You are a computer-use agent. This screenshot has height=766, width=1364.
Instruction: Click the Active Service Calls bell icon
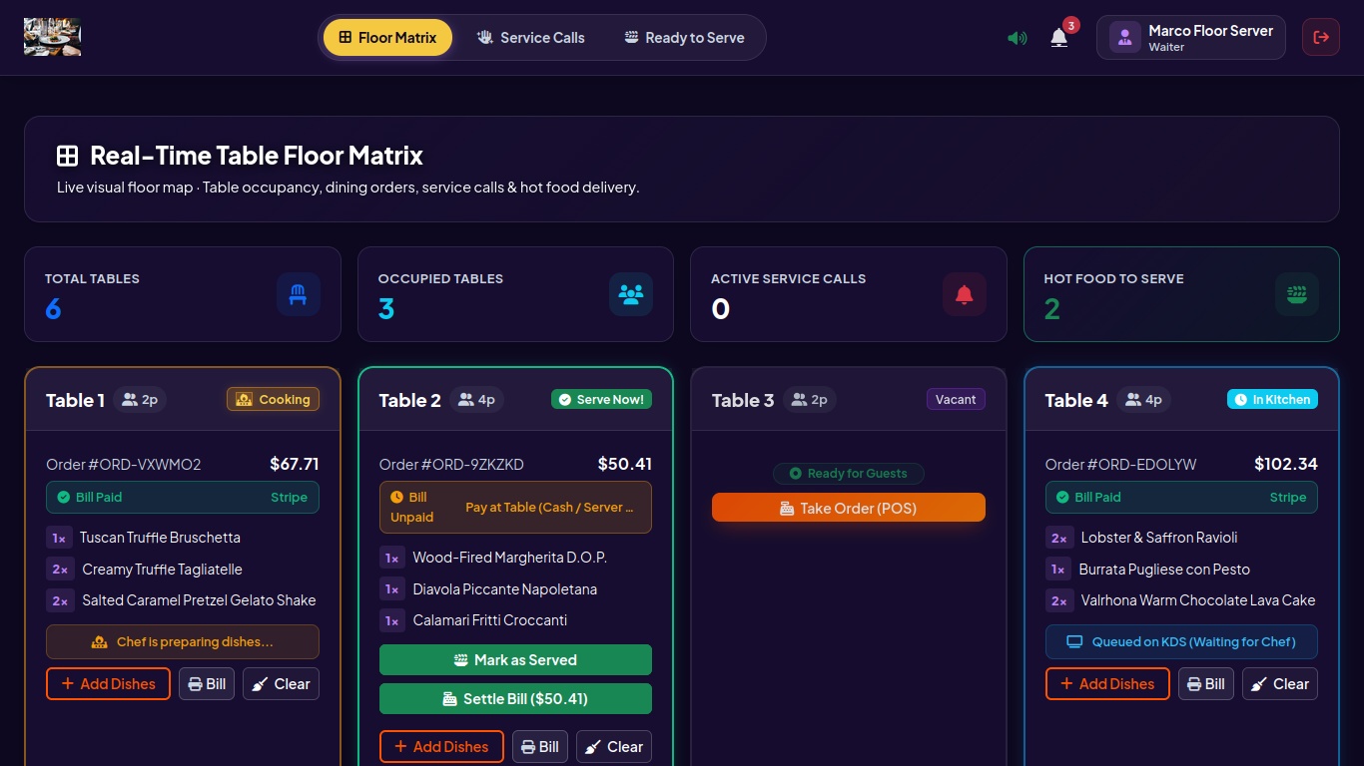point(965,294)
